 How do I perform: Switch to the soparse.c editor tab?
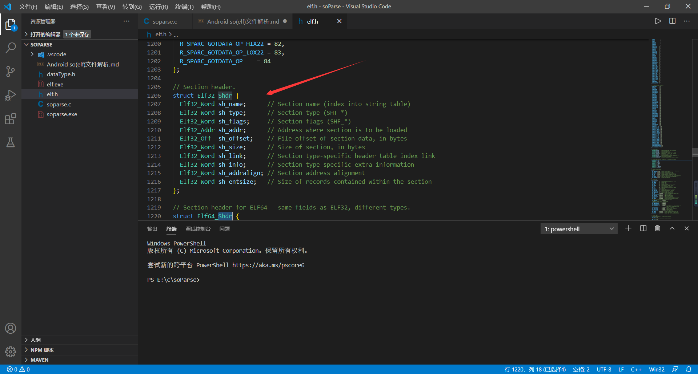(x=165, y=21)
